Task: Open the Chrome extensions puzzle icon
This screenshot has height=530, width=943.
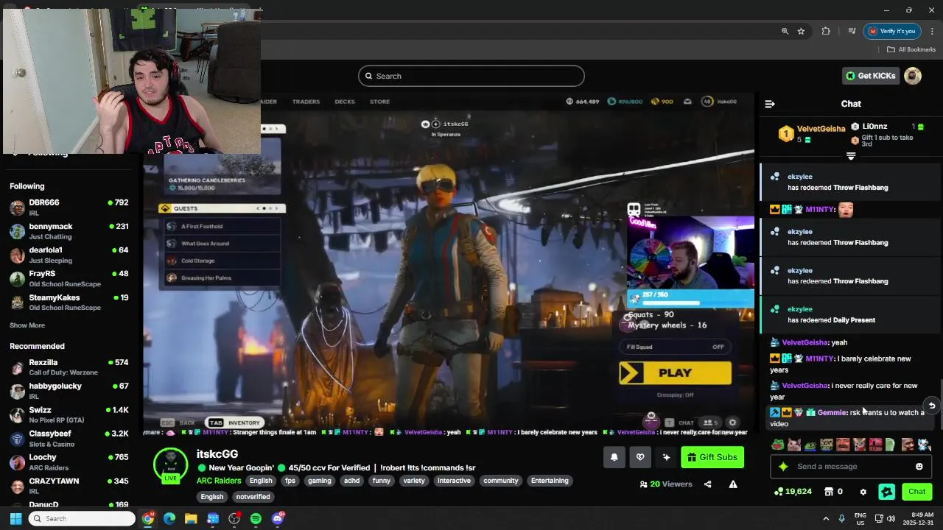Action: 826,31
